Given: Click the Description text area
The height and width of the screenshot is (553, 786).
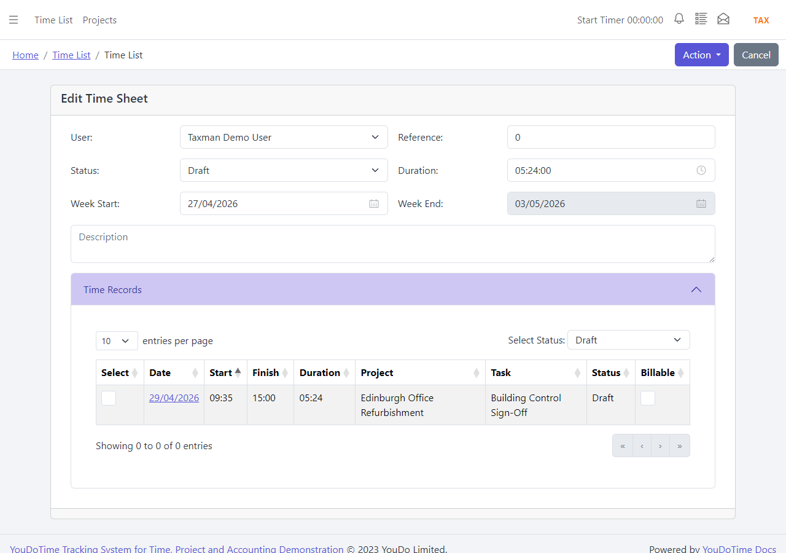Looking at the screenshot, I should click(x=393, y=244).
